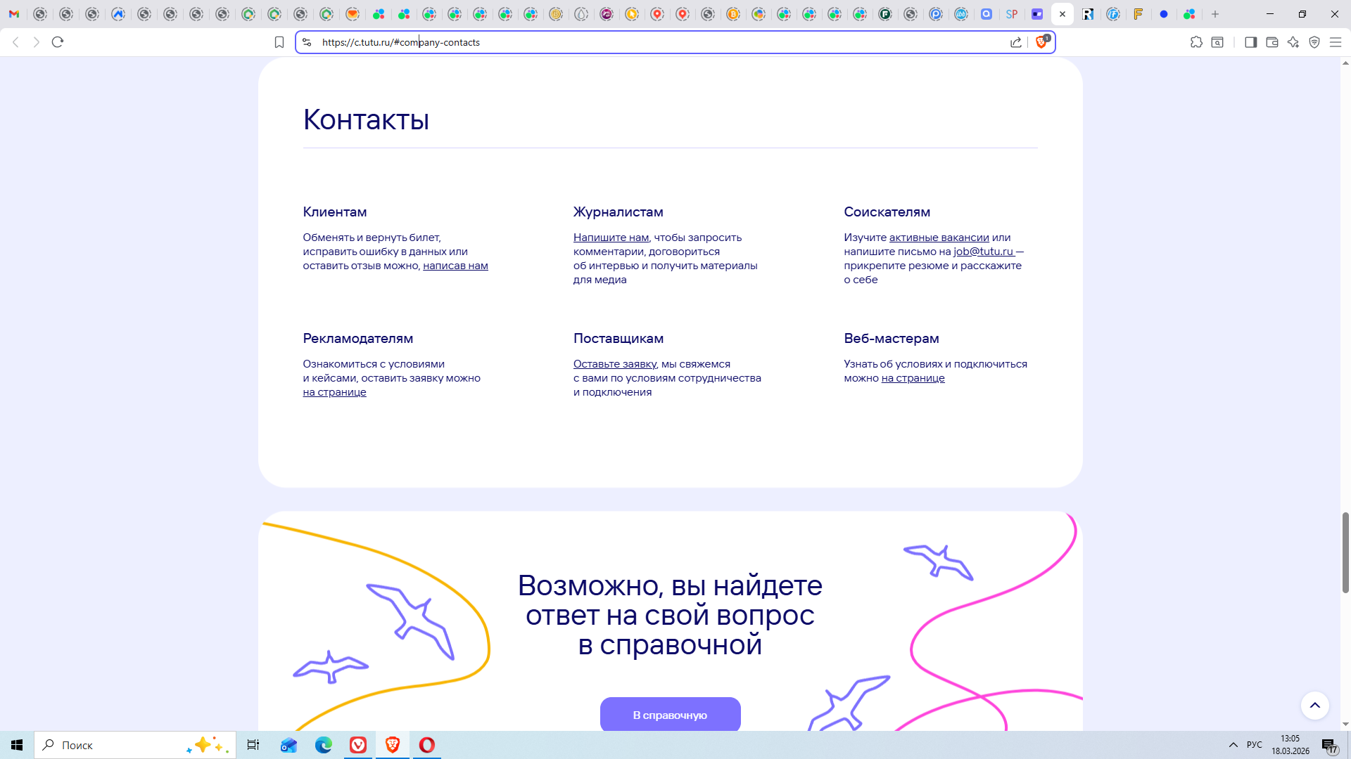Open the Leo AI sparkle icon

1293,42
